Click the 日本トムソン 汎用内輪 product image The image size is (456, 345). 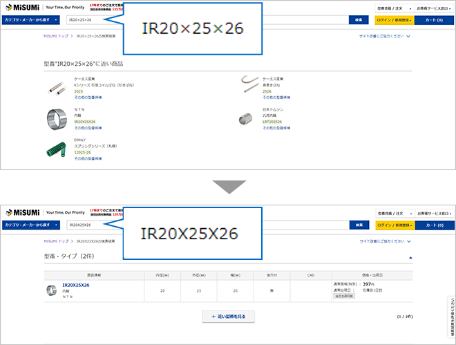(x=247, y=118)
